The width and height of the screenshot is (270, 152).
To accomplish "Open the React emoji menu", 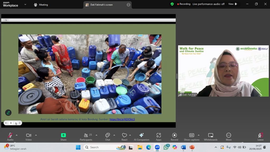I will click(124, 136).
